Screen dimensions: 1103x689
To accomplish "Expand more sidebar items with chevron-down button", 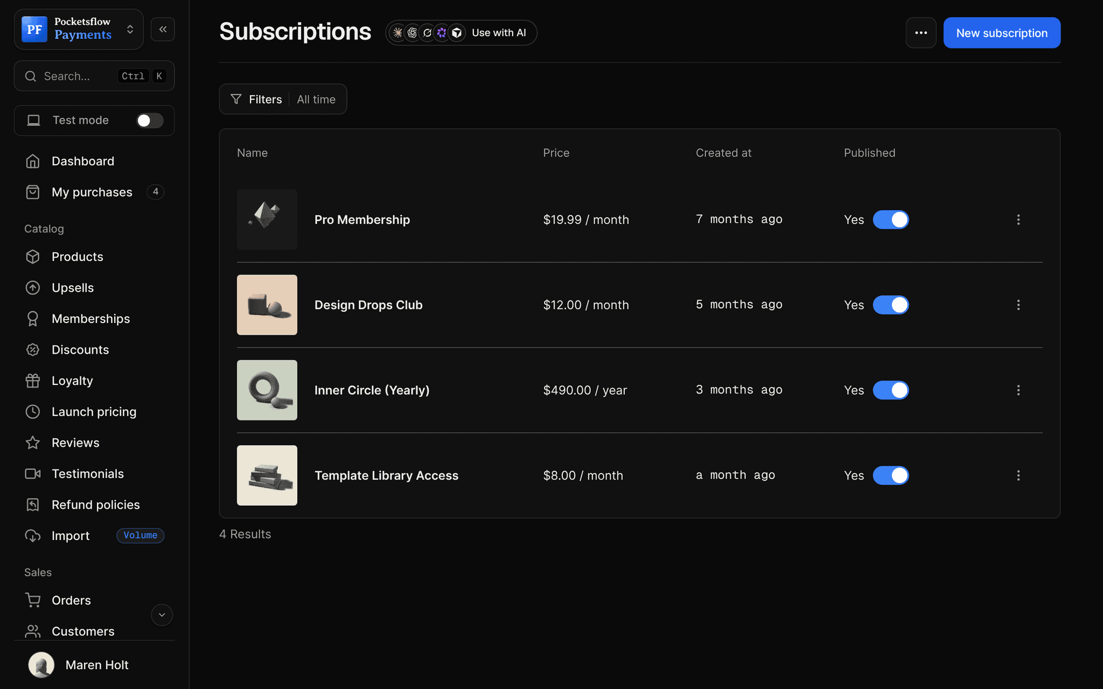I will coord(162,615).
